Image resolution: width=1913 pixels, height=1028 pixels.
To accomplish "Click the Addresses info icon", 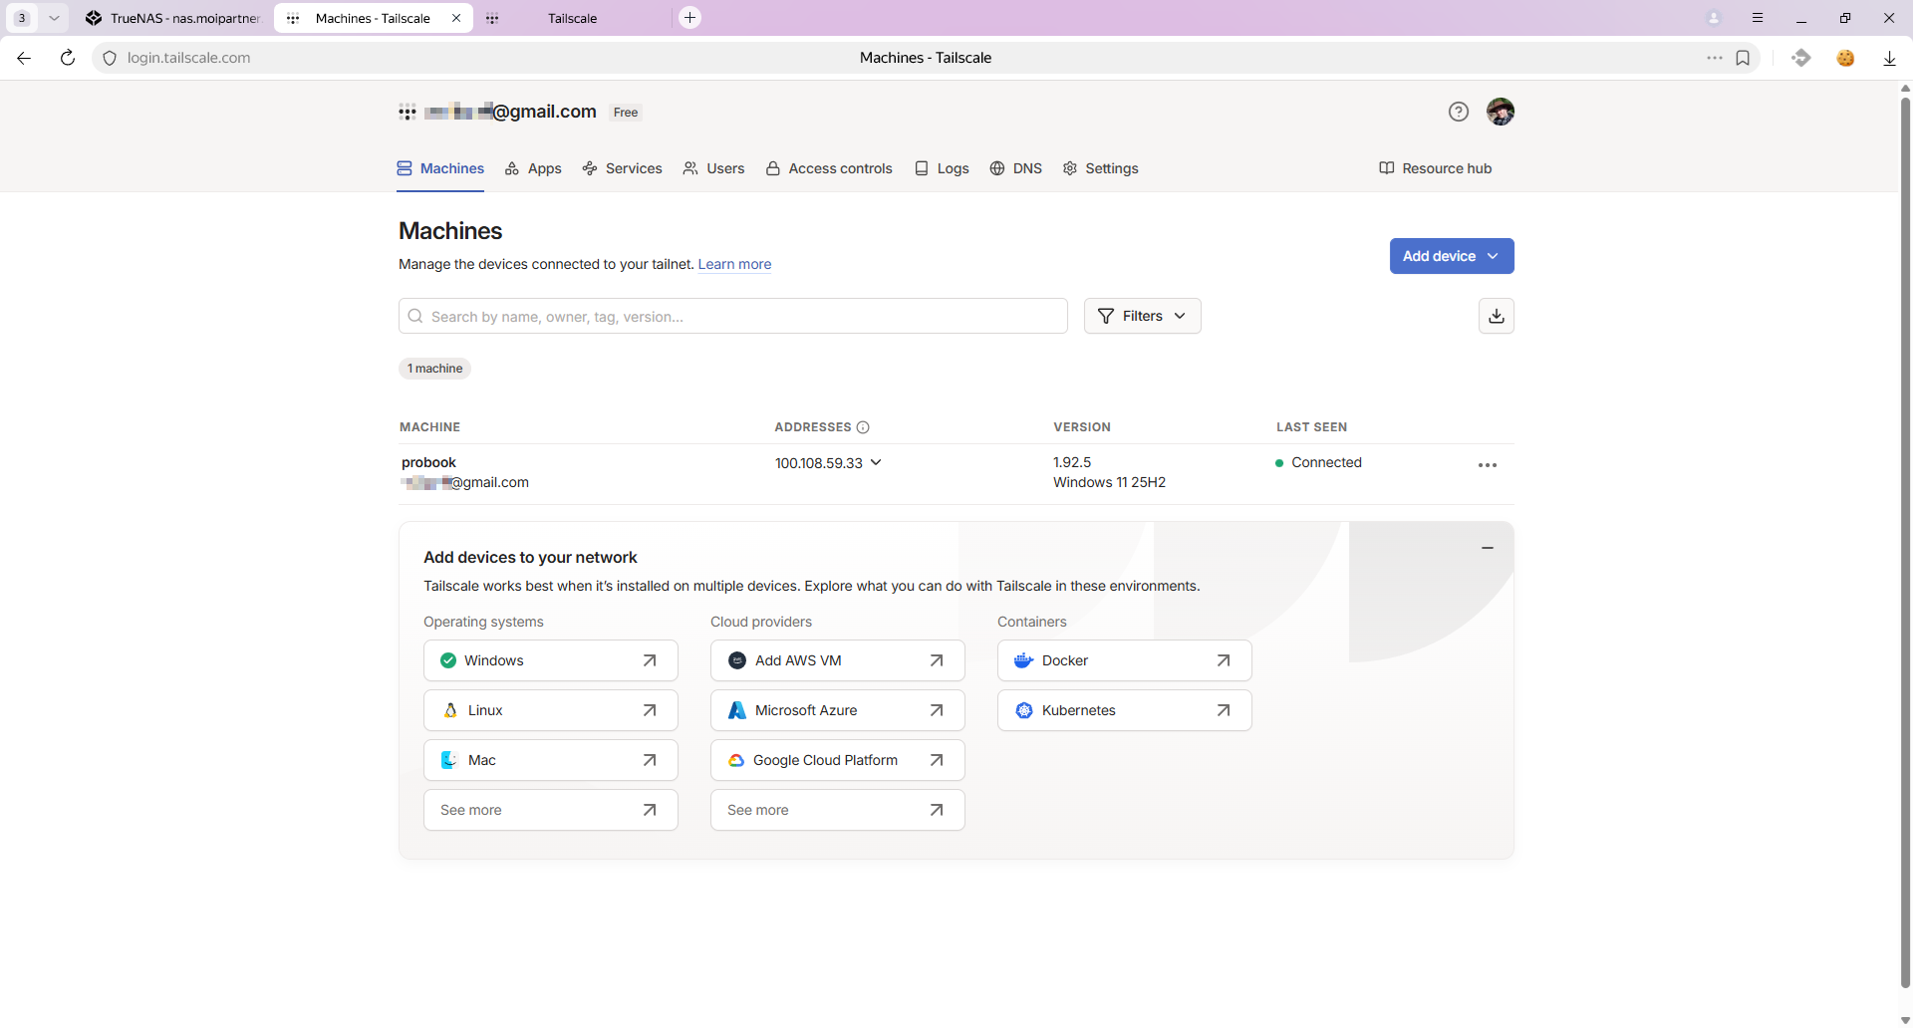I will (x=863, y=427).
